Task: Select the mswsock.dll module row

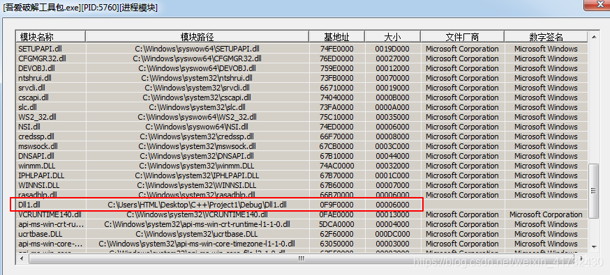Action: pyautogui.click(x=302, y=146)
